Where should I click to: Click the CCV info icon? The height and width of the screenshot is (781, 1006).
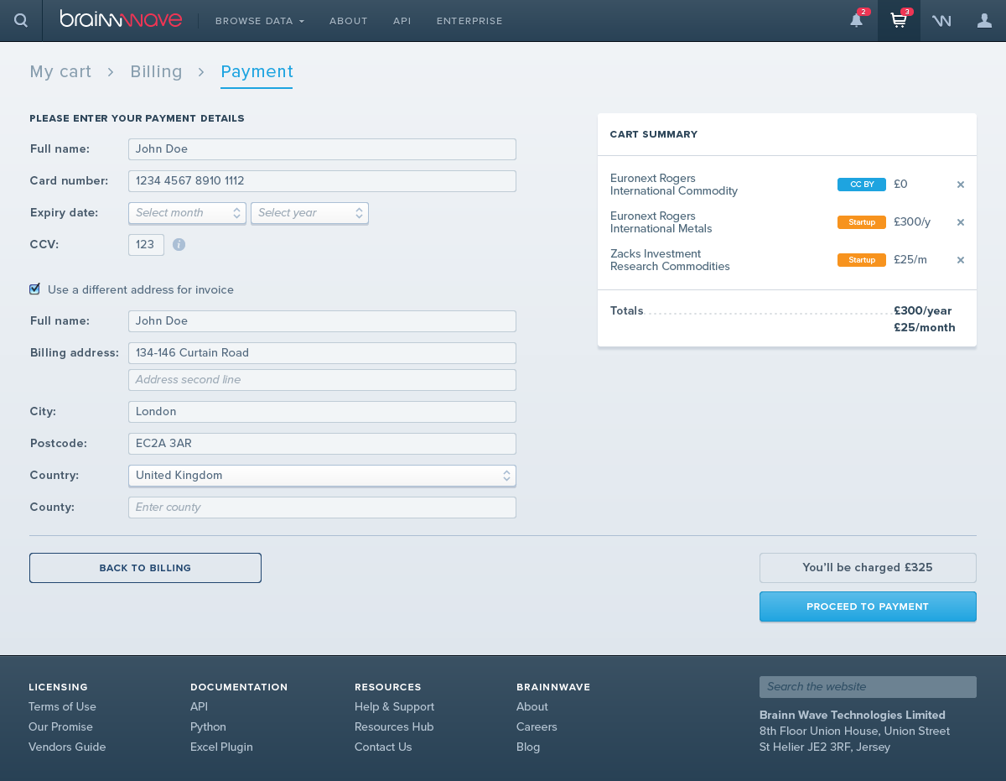[x=179, y=245]
